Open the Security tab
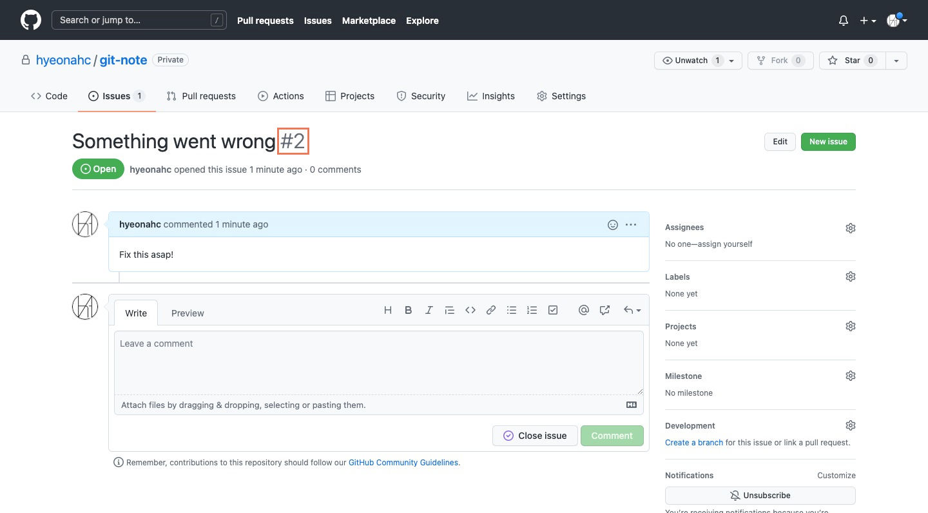Screen dimensions: 928x513 421,96
